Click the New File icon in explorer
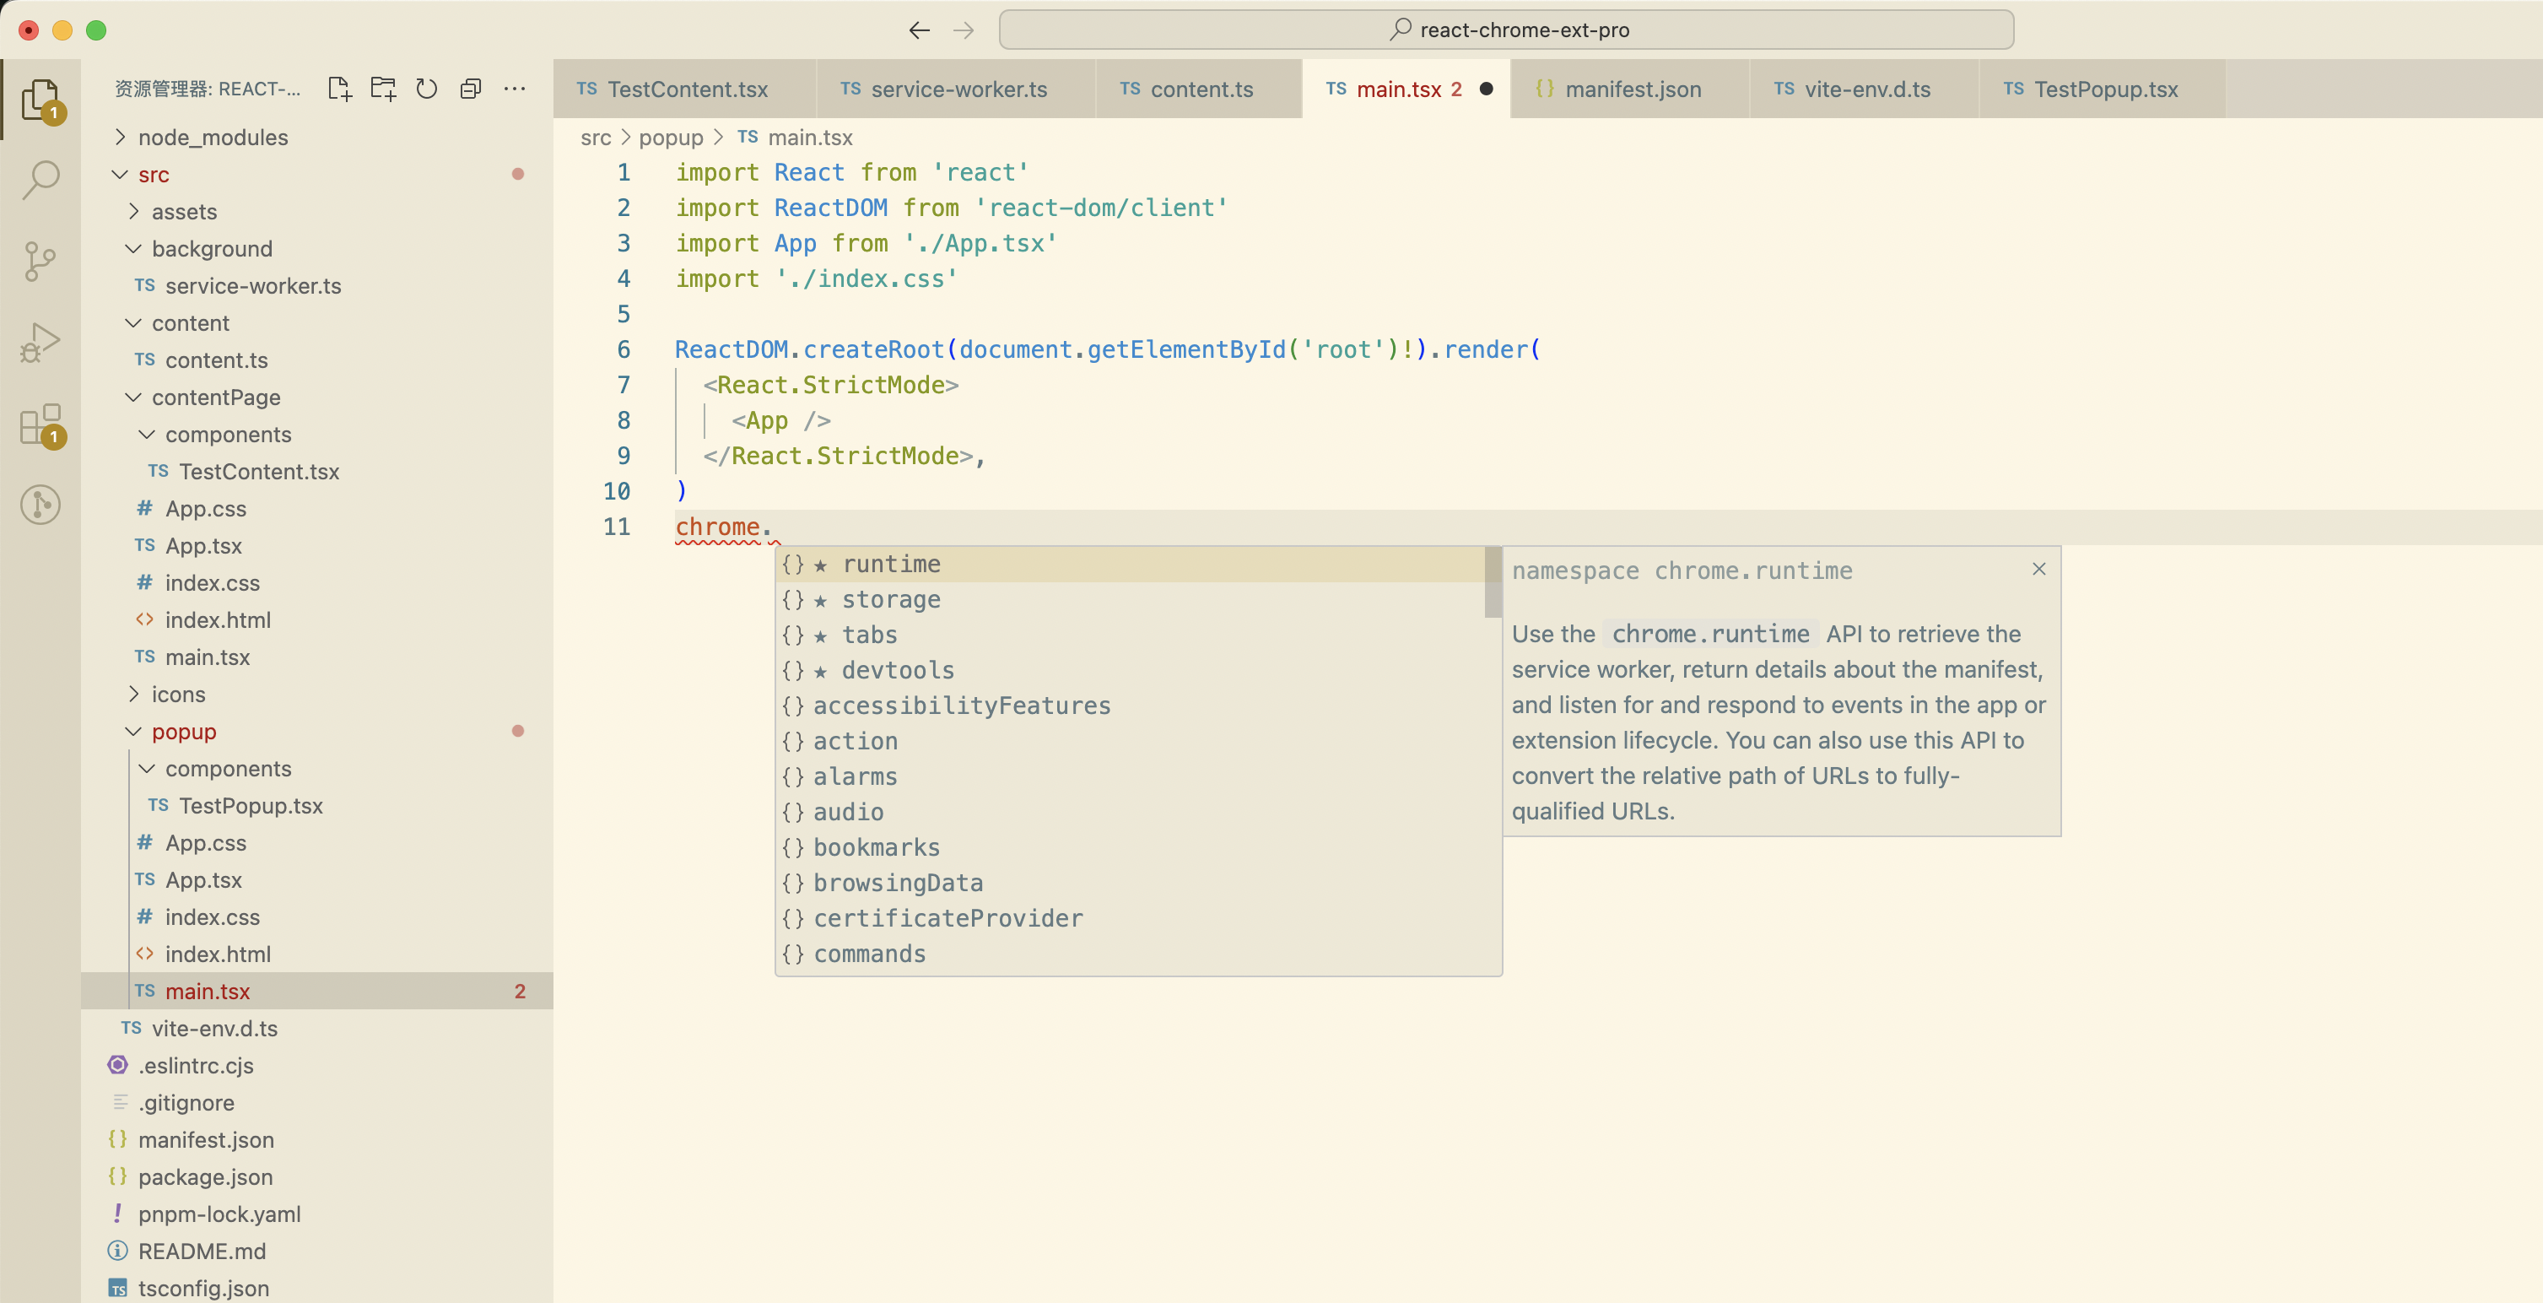The image size is (2543, 1303). (338, 89)
